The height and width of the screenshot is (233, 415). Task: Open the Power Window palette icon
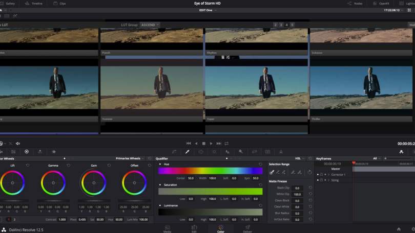click(x=201, y=152)
